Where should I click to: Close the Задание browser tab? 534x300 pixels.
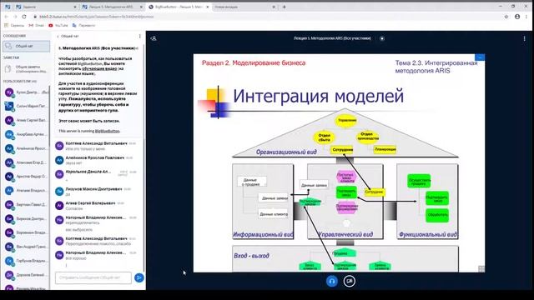[75, 7]
